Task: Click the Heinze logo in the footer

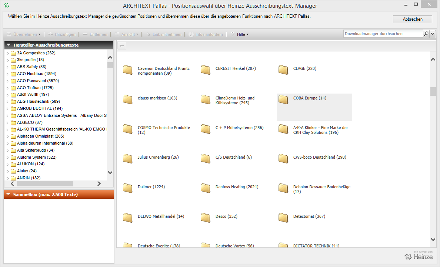Action: (x=419, y=256)
